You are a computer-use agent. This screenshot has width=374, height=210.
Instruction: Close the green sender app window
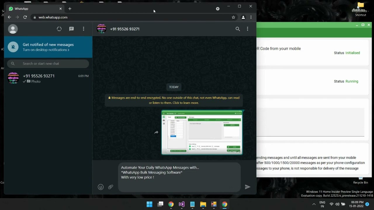click(x=369, y=25)
